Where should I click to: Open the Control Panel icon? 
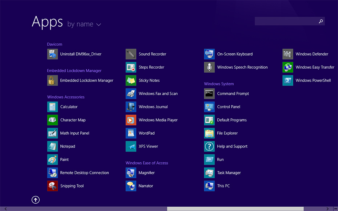tap(209, 107)
